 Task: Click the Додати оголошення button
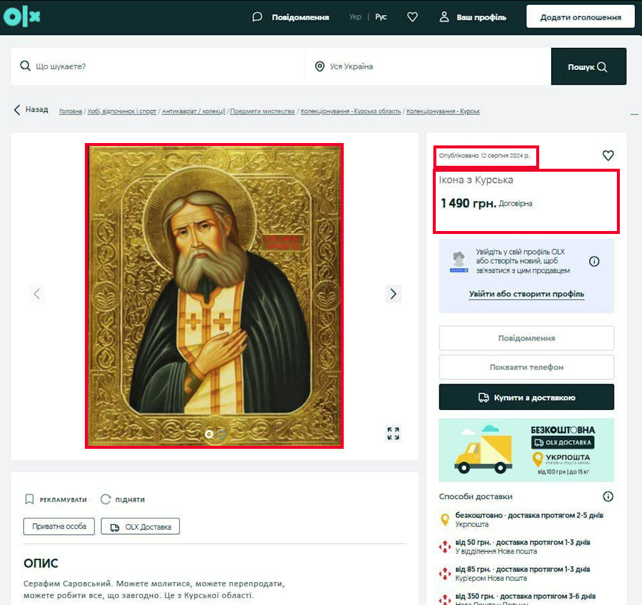(x=580, y=16)
